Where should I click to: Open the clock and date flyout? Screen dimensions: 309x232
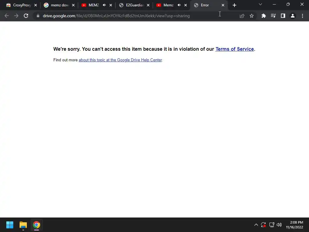click(295, 225)
